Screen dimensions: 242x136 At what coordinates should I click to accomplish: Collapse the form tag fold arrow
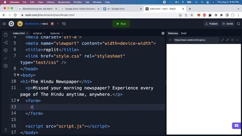[x=18, y=100]
